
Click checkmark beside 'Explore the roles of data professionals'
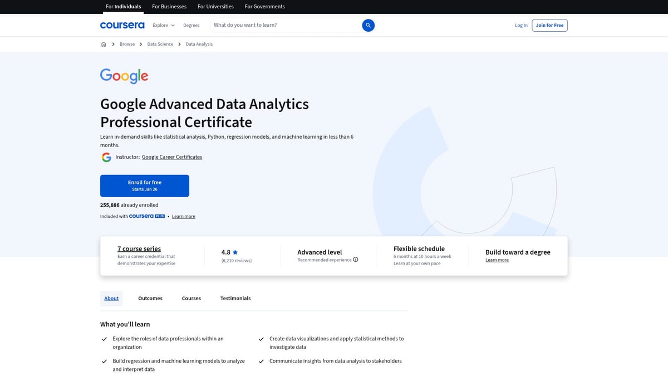coord(104,339)
